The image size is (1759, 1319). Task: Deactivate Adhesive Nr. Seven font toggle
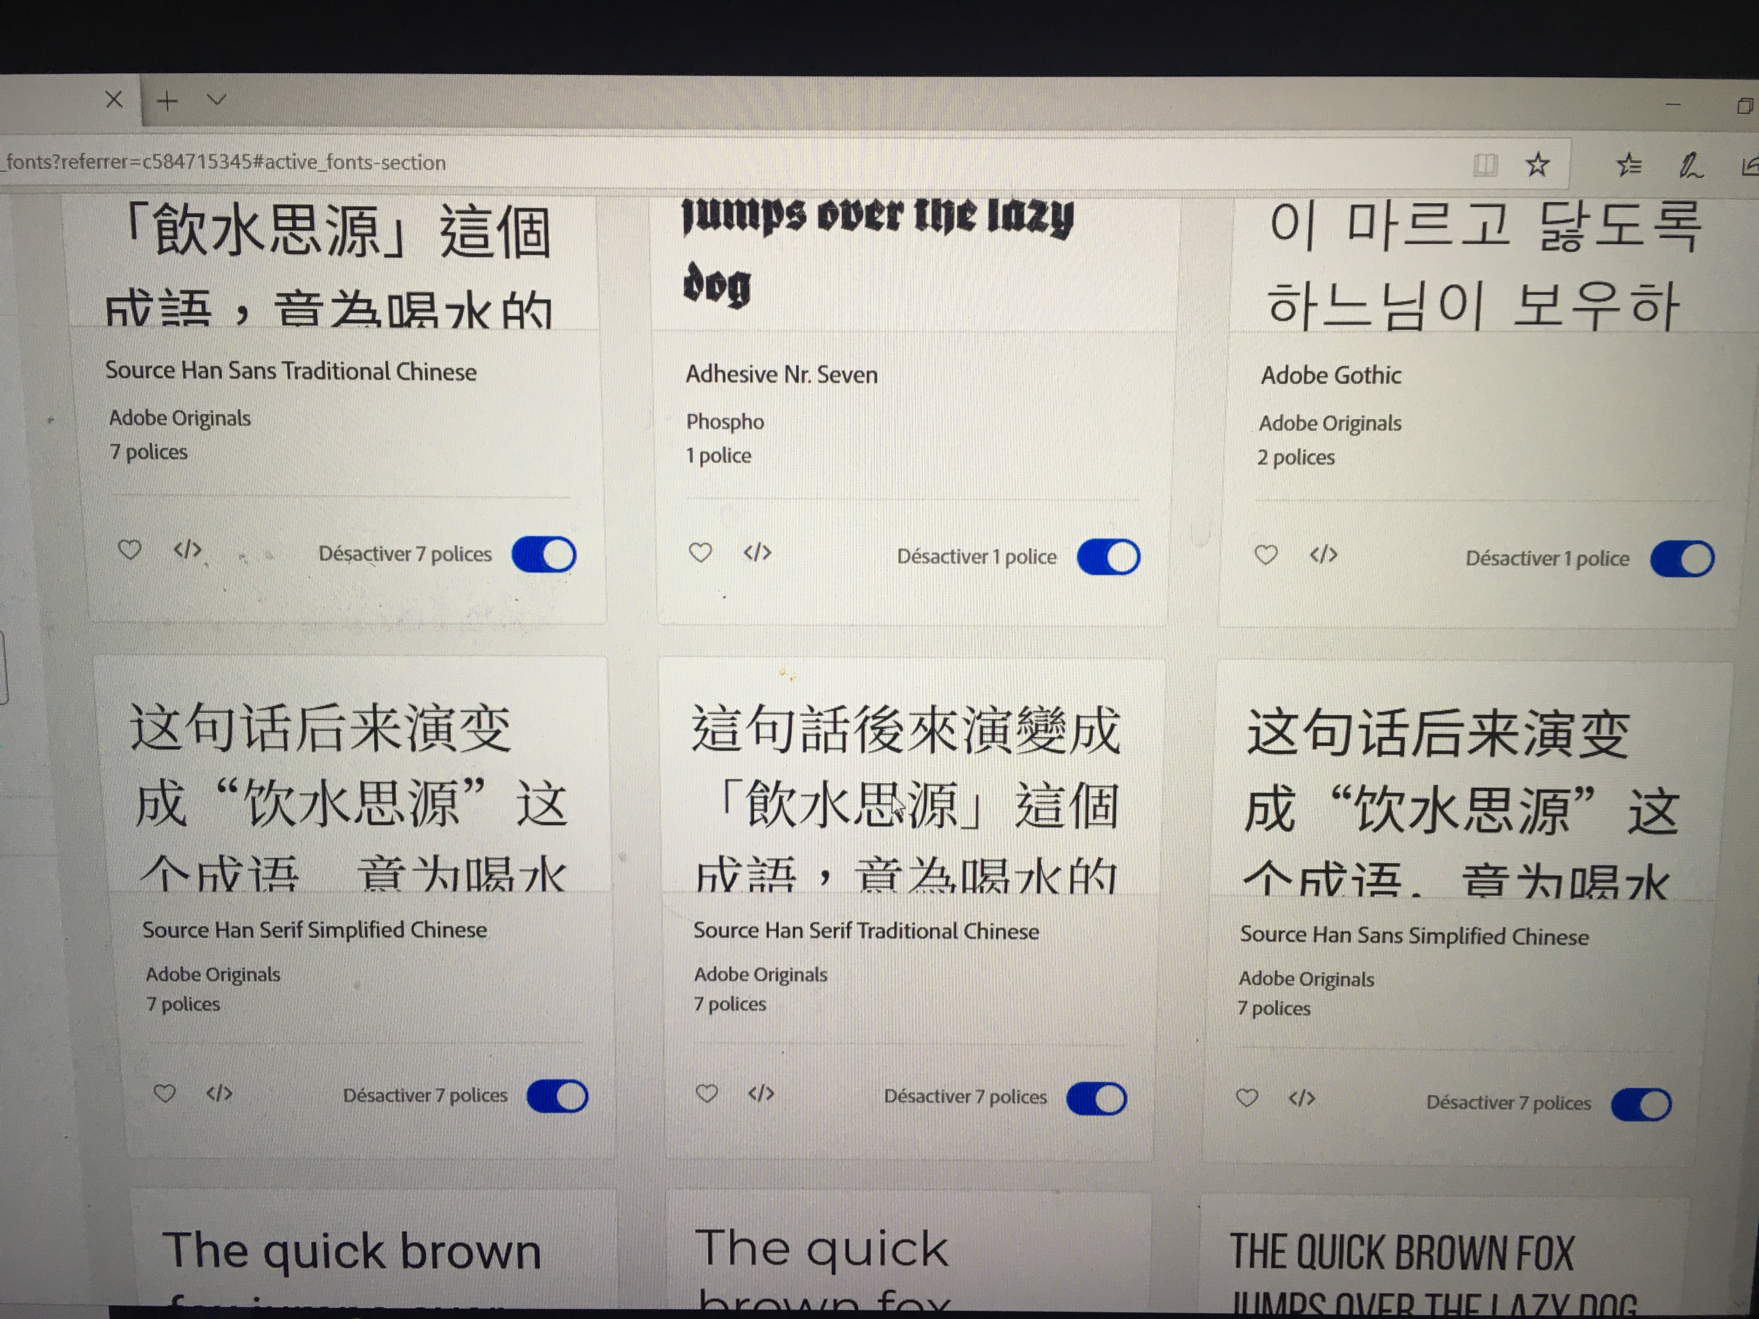[x=1109, y=557]
